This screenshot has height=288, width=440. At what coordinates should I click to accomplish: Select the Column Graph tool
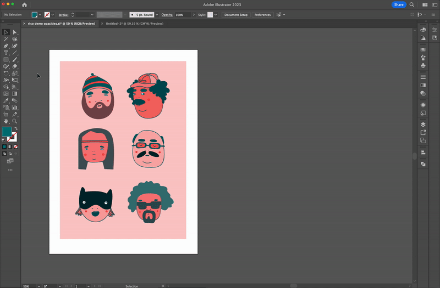point(15,108)
